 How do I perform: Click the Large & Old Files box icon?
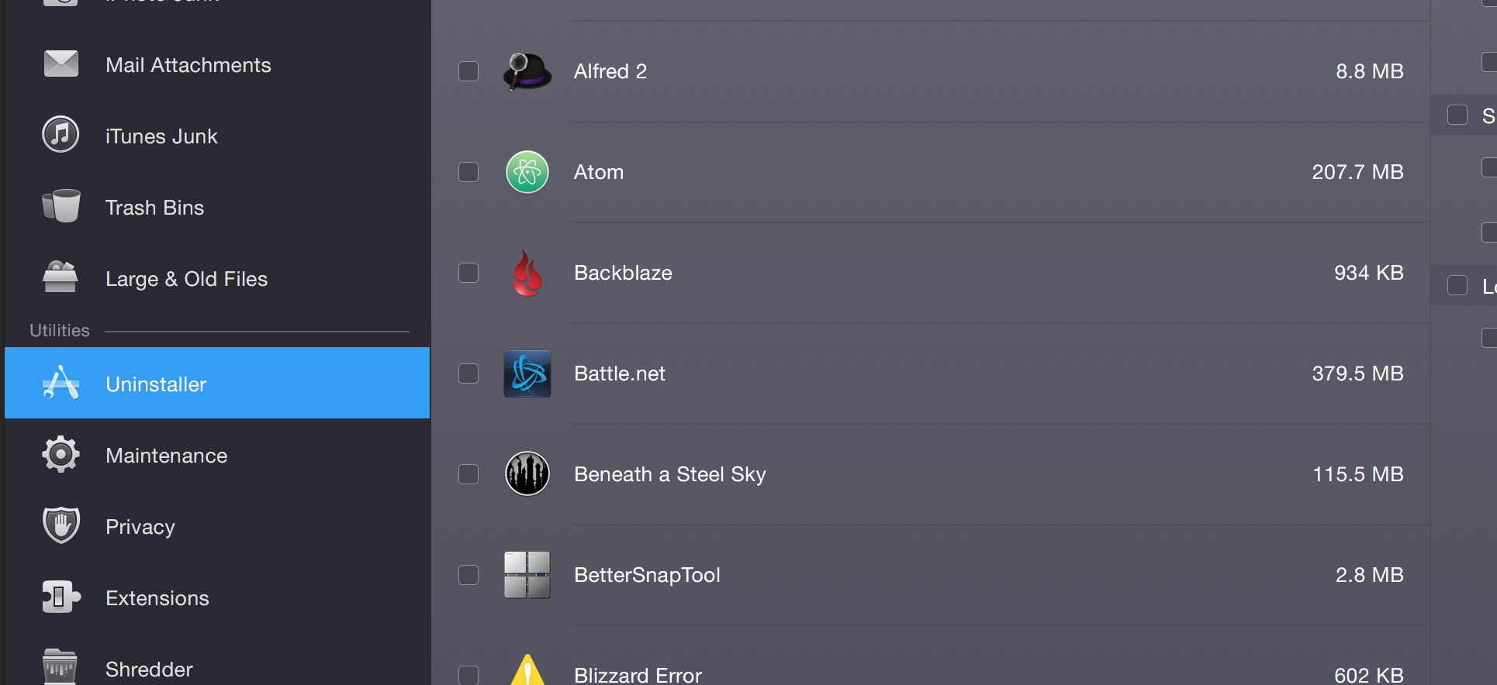tap(61, 277)
